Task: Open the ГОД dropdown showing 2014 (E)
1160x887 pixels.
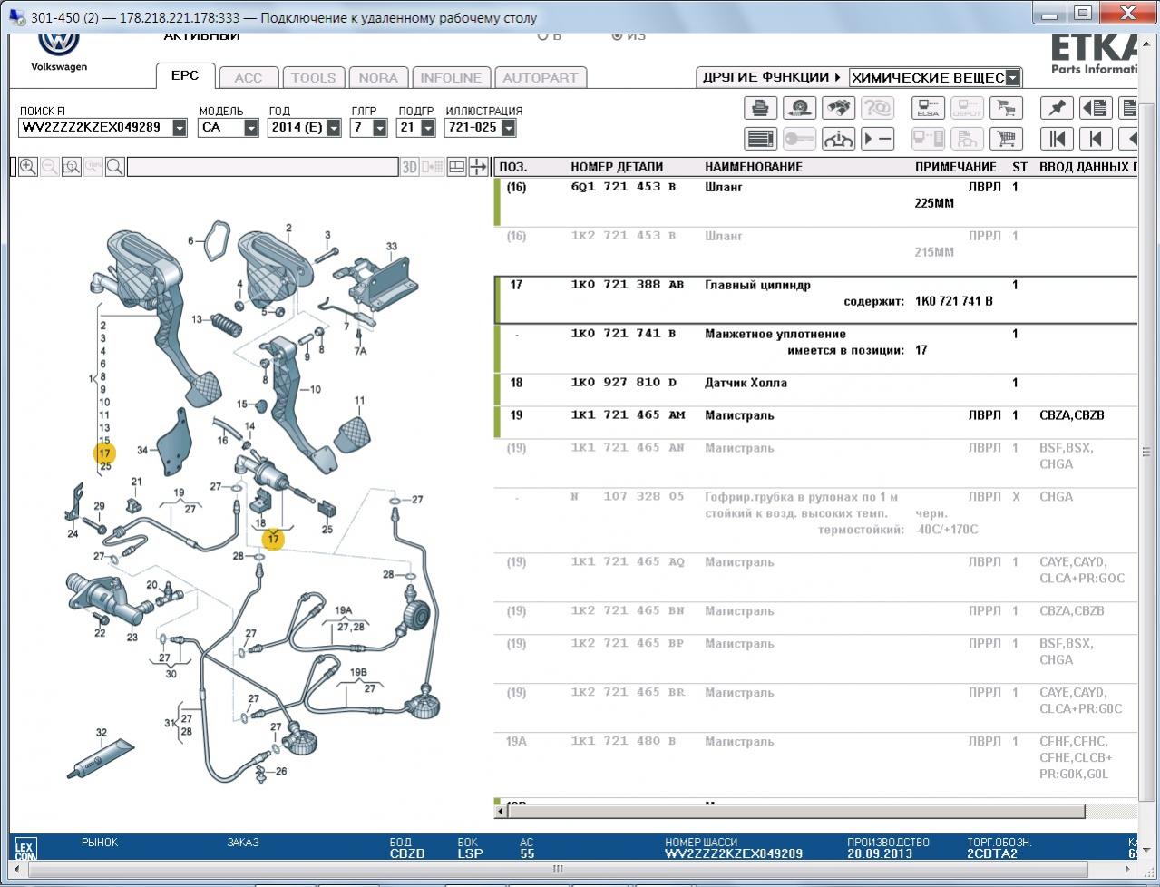Action: click(x=334, y=128)
